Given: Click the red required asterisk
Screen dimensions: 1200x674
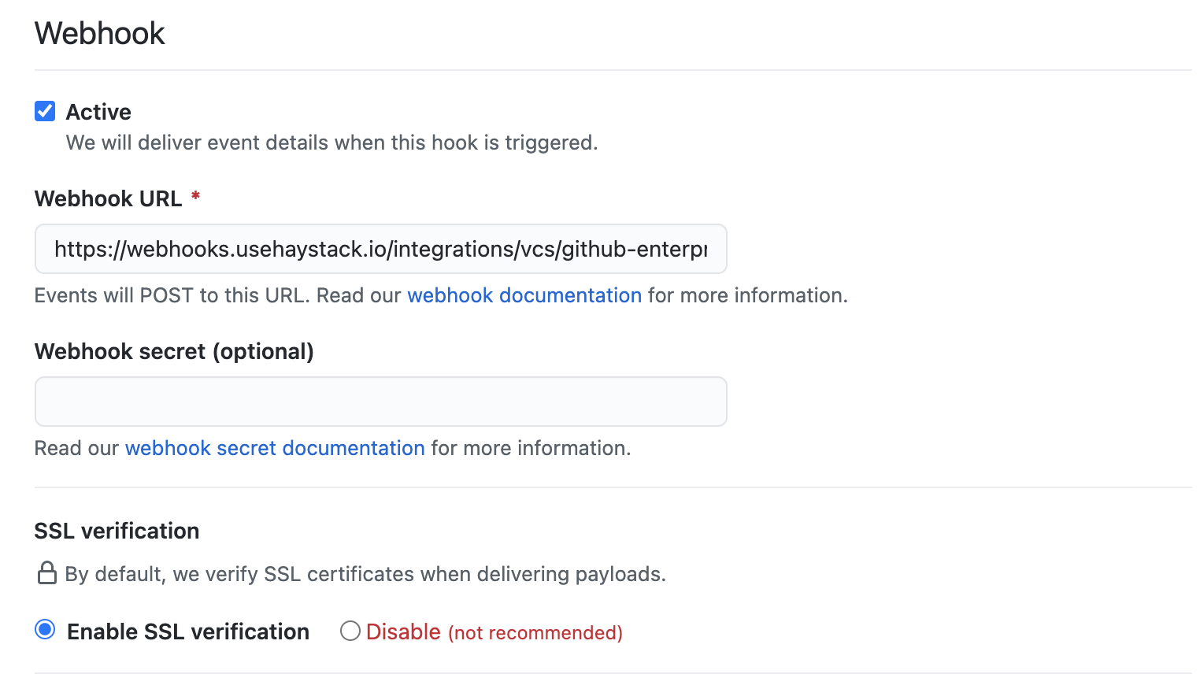Looking at the screenshot, I should [195, 197].
